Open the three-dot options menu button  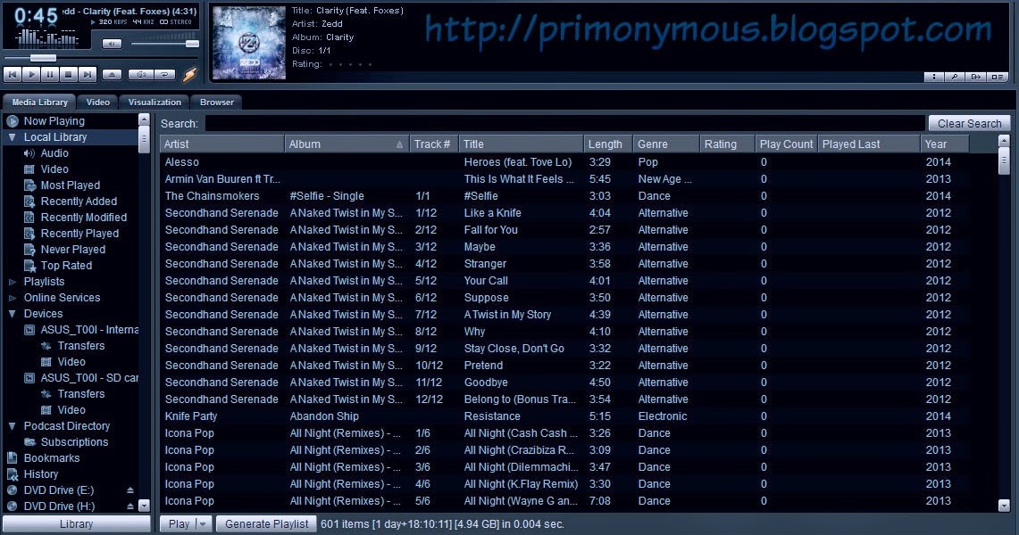pyautogui.click(x=934, y=77)
